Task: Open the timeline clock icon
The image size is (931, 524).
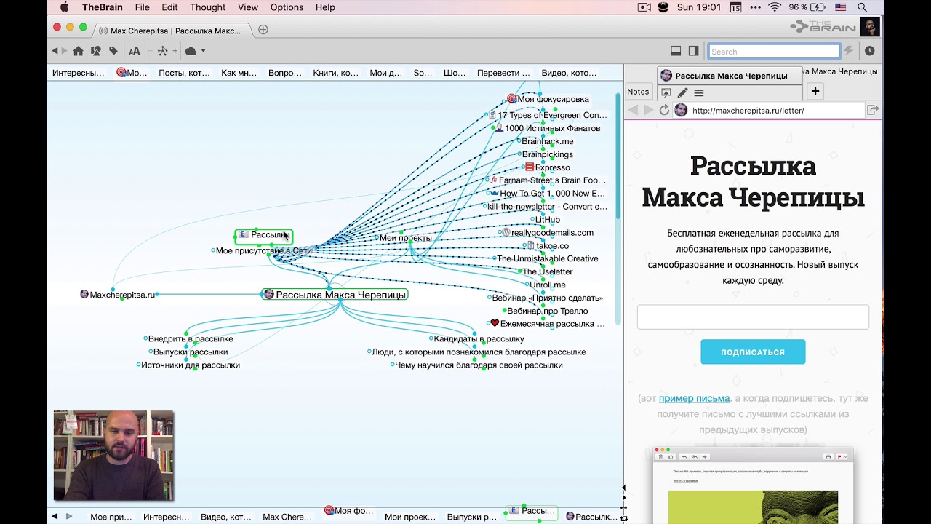Action: click(869, 51)
